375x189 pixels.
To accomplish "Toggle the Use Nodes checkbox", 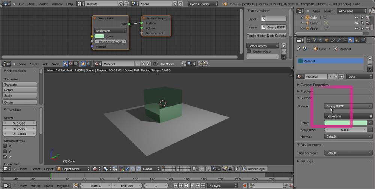I will pos(156,64).
